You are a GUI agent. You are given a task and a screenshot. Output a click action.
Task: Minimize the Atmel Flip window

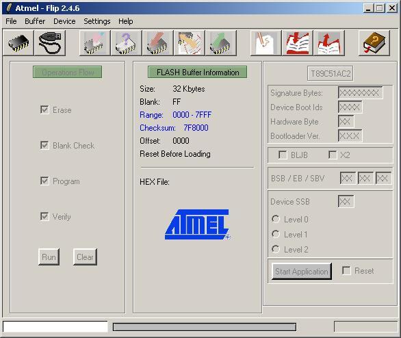click(368, 8)
